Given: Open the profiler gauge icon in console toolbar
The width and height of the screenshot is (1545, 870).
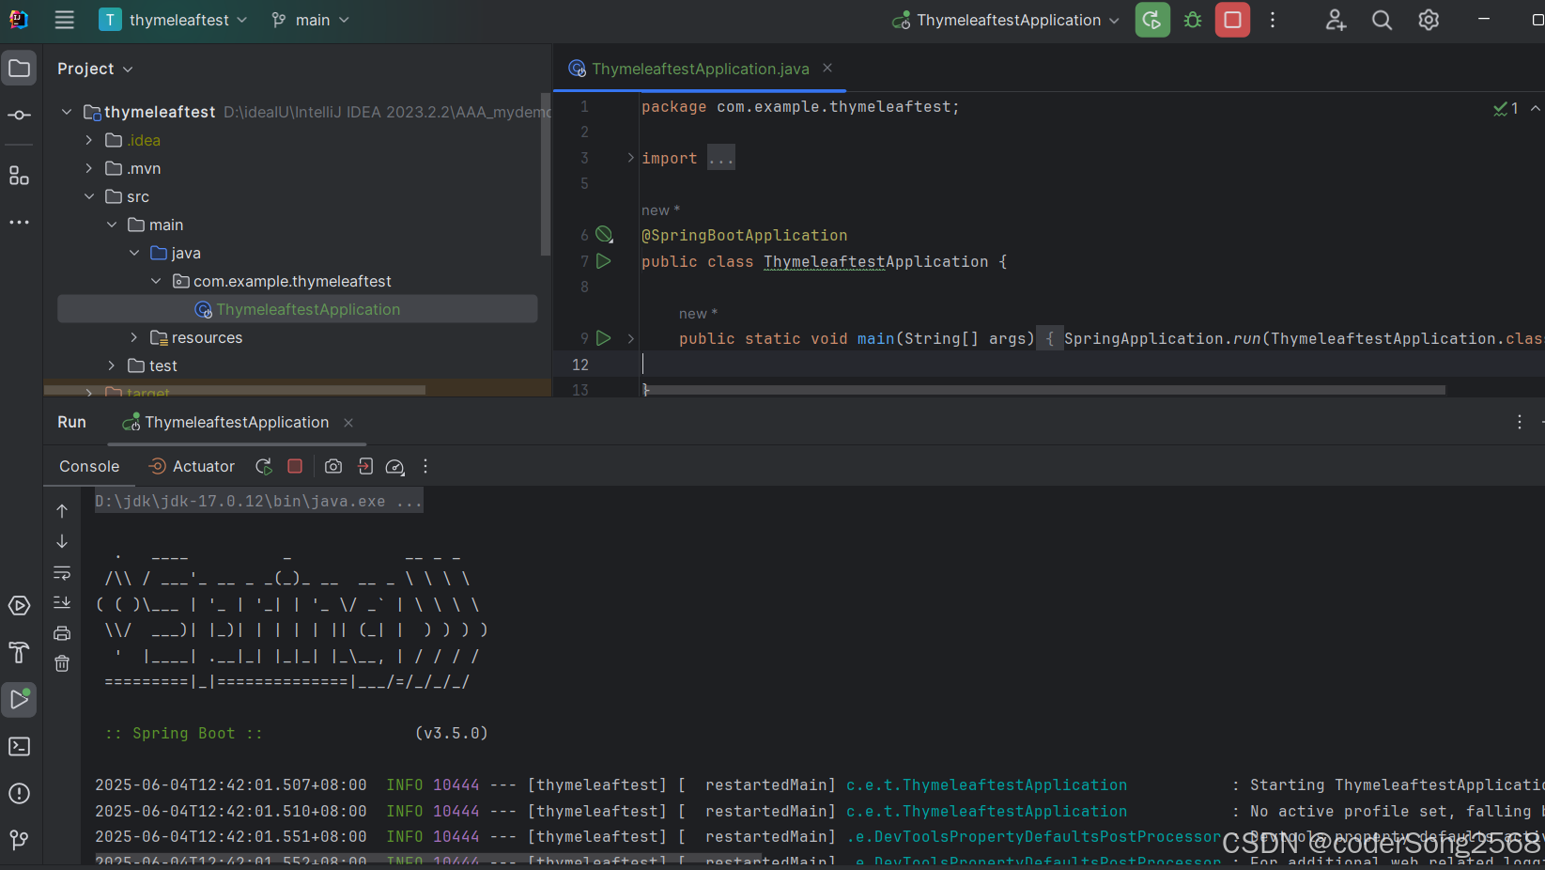Looking at the screenshot, I should coord(395,466).
